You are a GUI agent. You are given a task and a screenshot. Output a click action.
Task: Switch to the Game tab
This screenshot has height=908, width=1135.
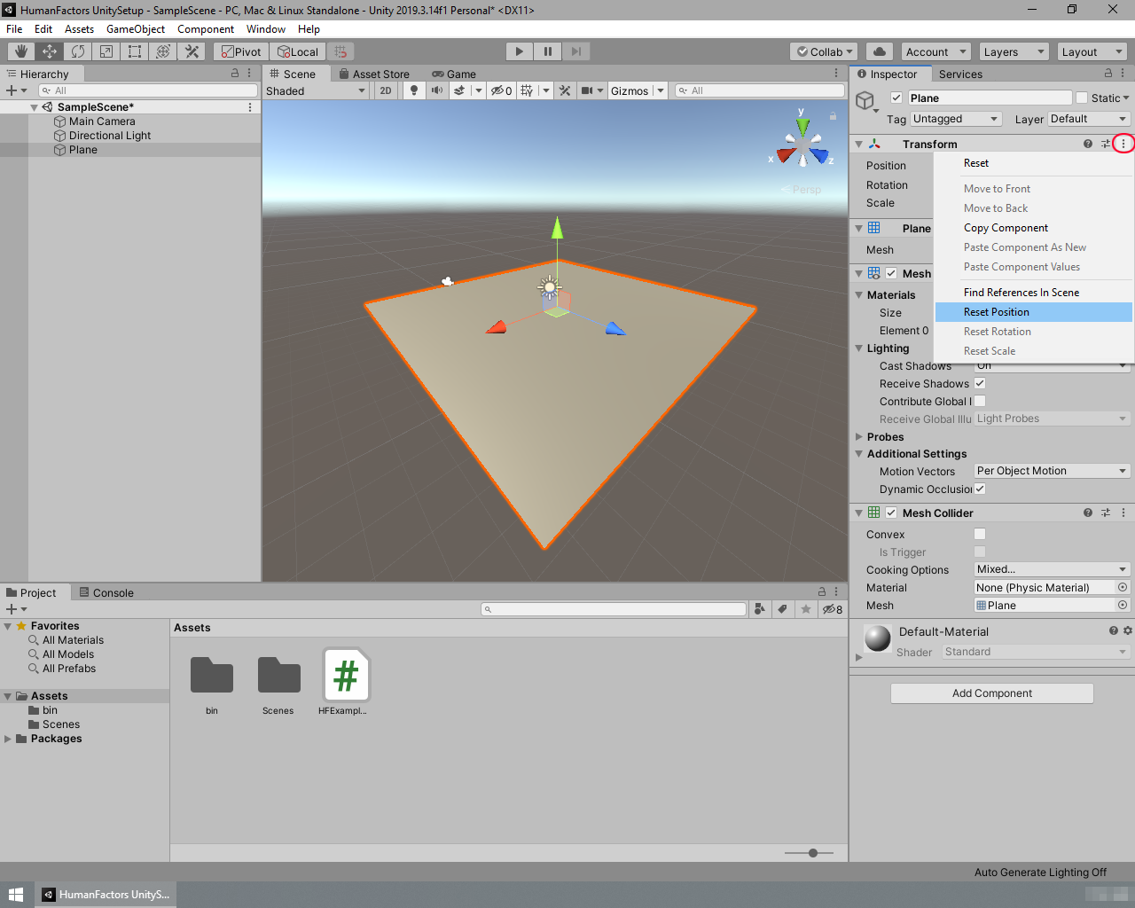pyautogui.click(x=453, y=74)
